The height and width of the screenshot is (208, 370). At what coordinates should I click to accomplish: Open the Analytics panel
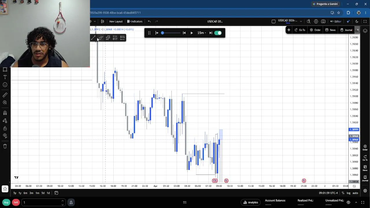[x=251, y=203]
